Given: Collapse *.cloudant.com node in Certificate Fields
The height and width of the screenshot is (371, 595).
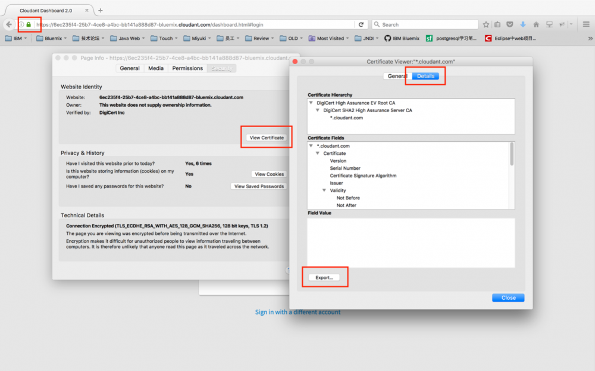Looking at the screenshot, I should point(311,146).
